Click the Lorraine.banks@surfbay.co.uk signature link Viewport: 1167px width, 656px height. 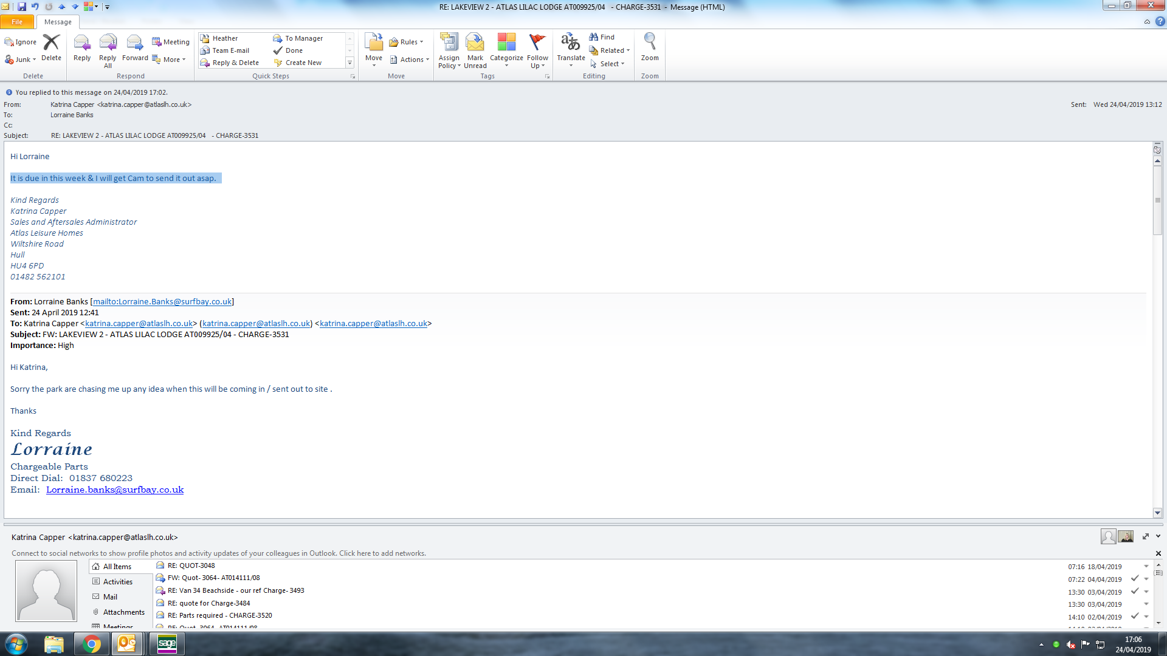tap(115, 490)
